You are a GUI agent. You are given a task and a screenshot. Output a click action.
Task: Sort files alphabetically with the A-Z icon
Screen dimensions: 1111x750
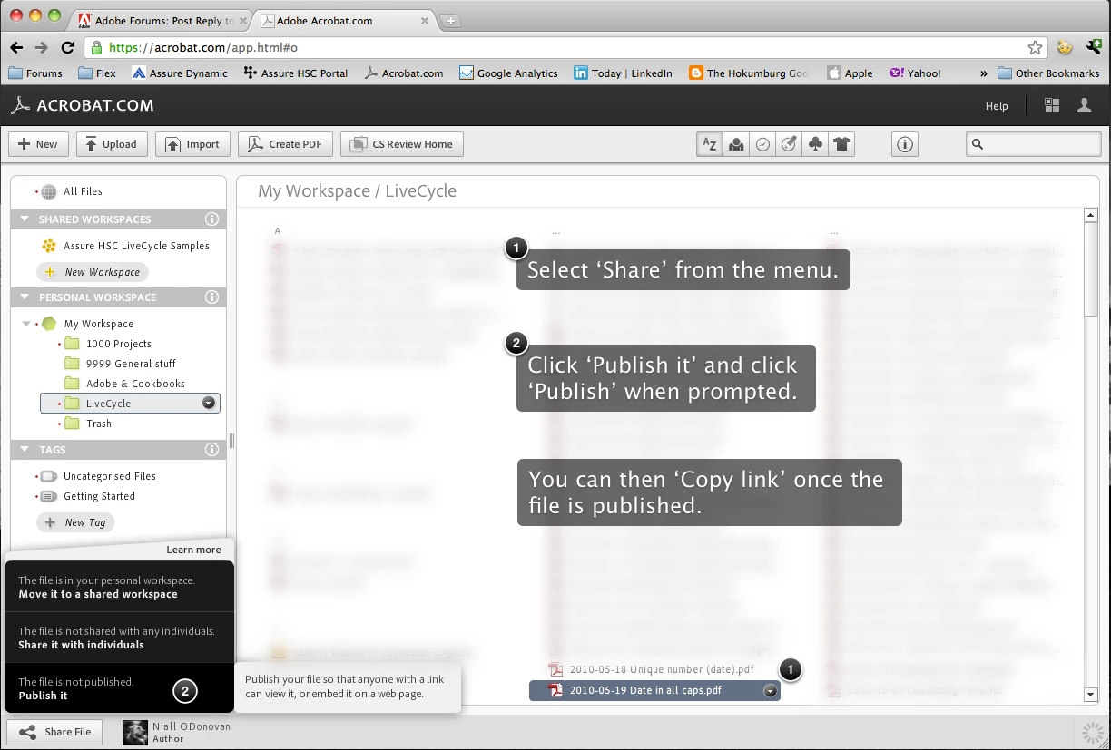point(710,144)
